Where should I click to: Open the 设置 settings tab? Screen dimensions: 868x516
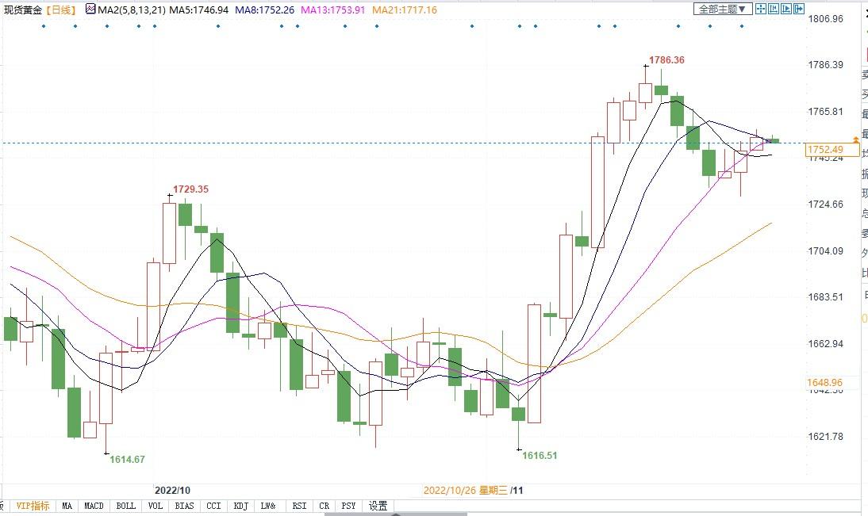tap(378, 506)
